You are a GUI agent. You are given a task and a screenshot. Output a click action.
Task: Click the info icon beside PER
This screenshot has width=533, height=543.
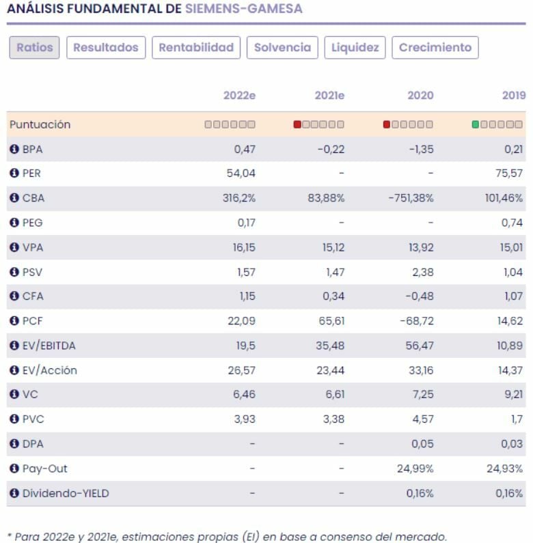[x=14, y=173]
